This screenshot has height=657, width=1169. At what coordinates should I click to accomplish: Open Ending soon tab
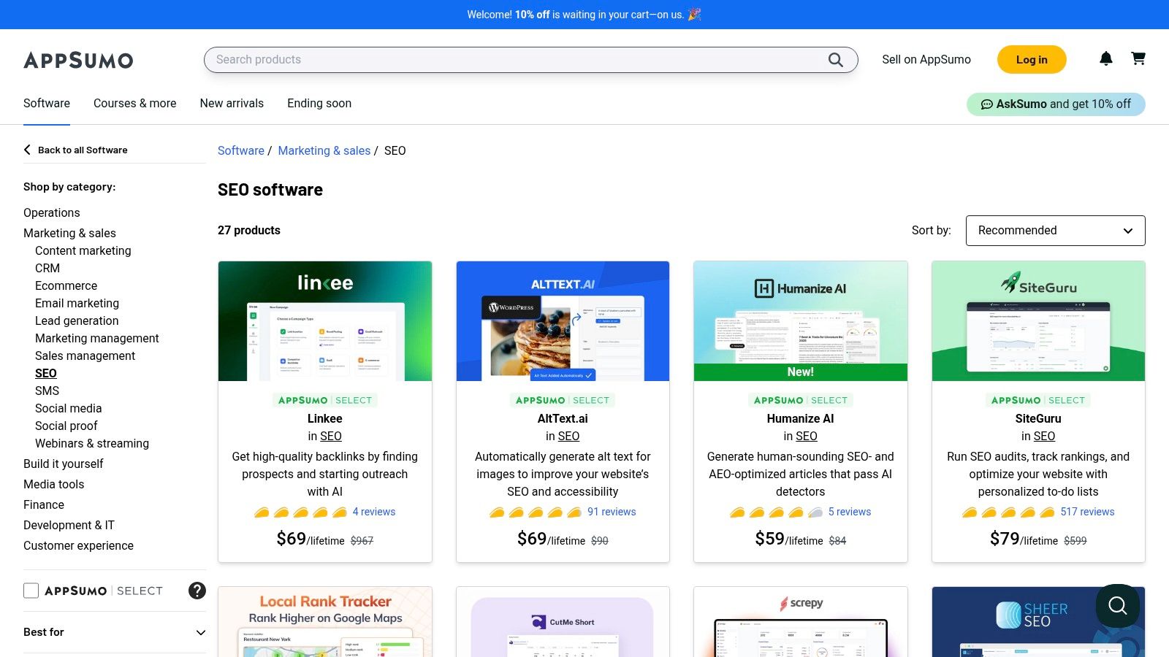point(319,104)
